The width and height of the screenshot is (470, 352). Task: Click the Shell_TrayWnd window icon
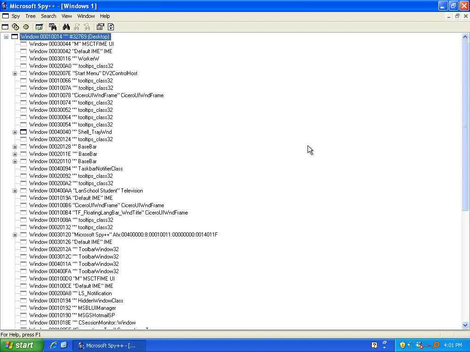point(23,132)
